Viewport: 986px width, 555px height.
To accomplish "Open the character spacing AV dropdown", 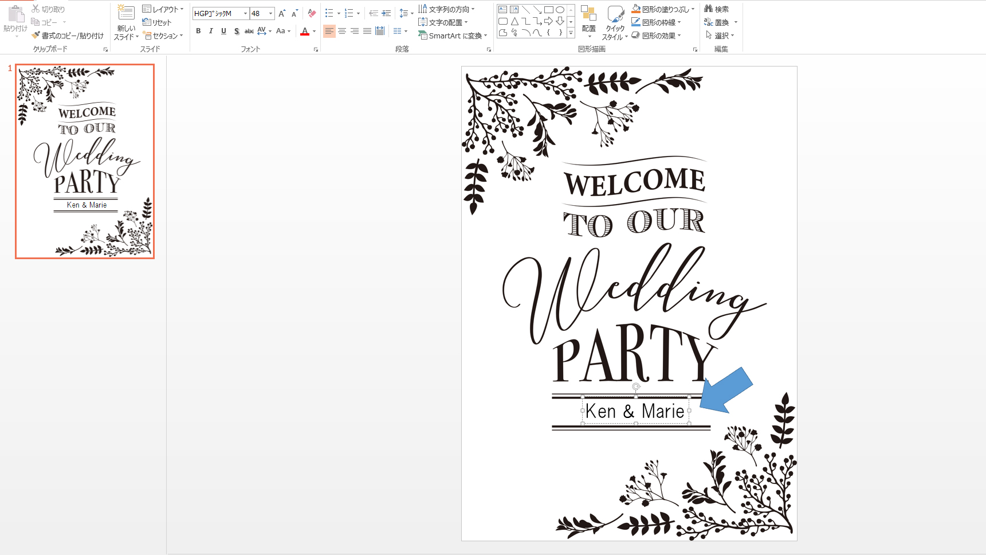I will pos(264,31).
